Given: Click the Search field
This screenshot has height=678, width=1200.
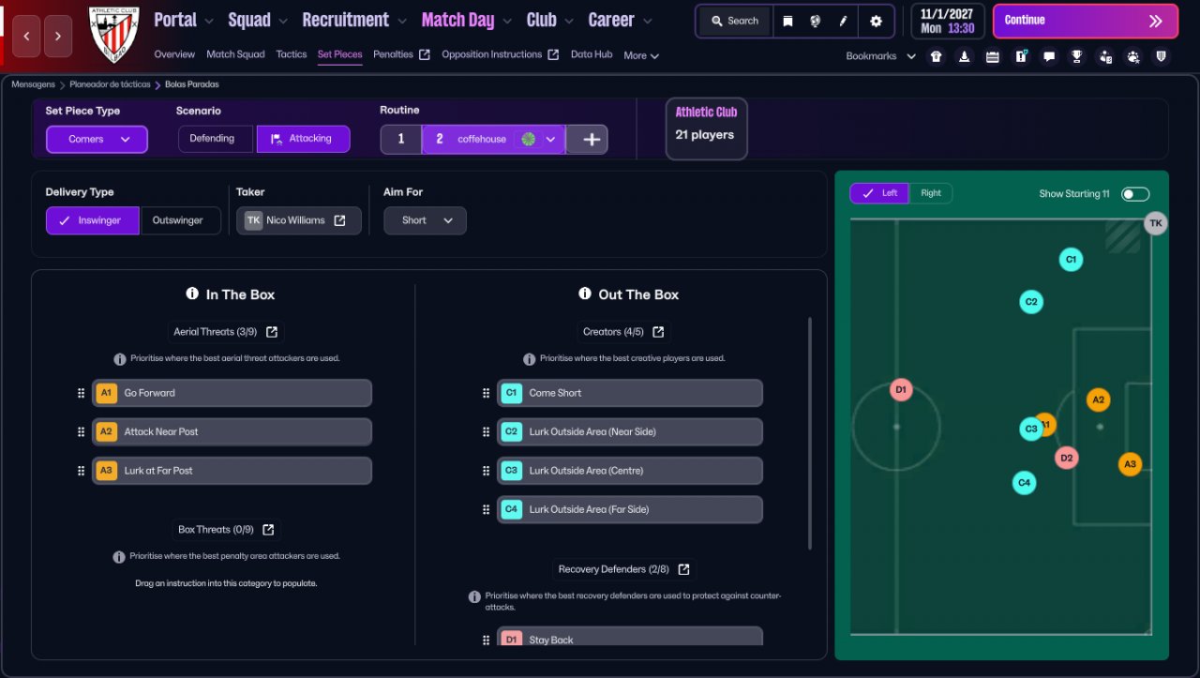Looking at the screenshot, I should (734, 21).
